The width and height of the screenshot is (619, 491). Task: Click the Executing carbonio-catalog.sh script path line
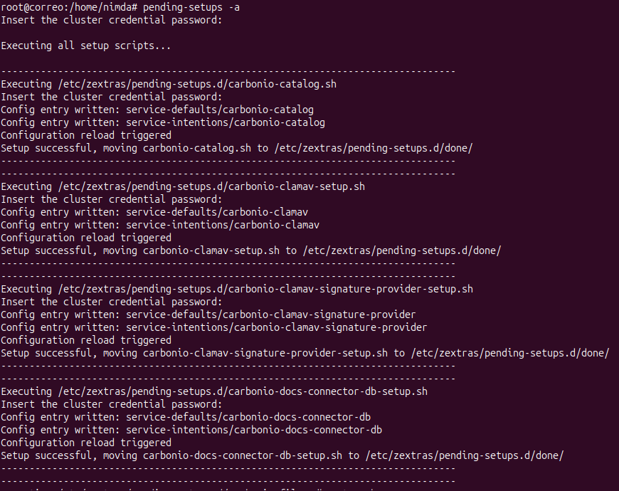point(169,84)
